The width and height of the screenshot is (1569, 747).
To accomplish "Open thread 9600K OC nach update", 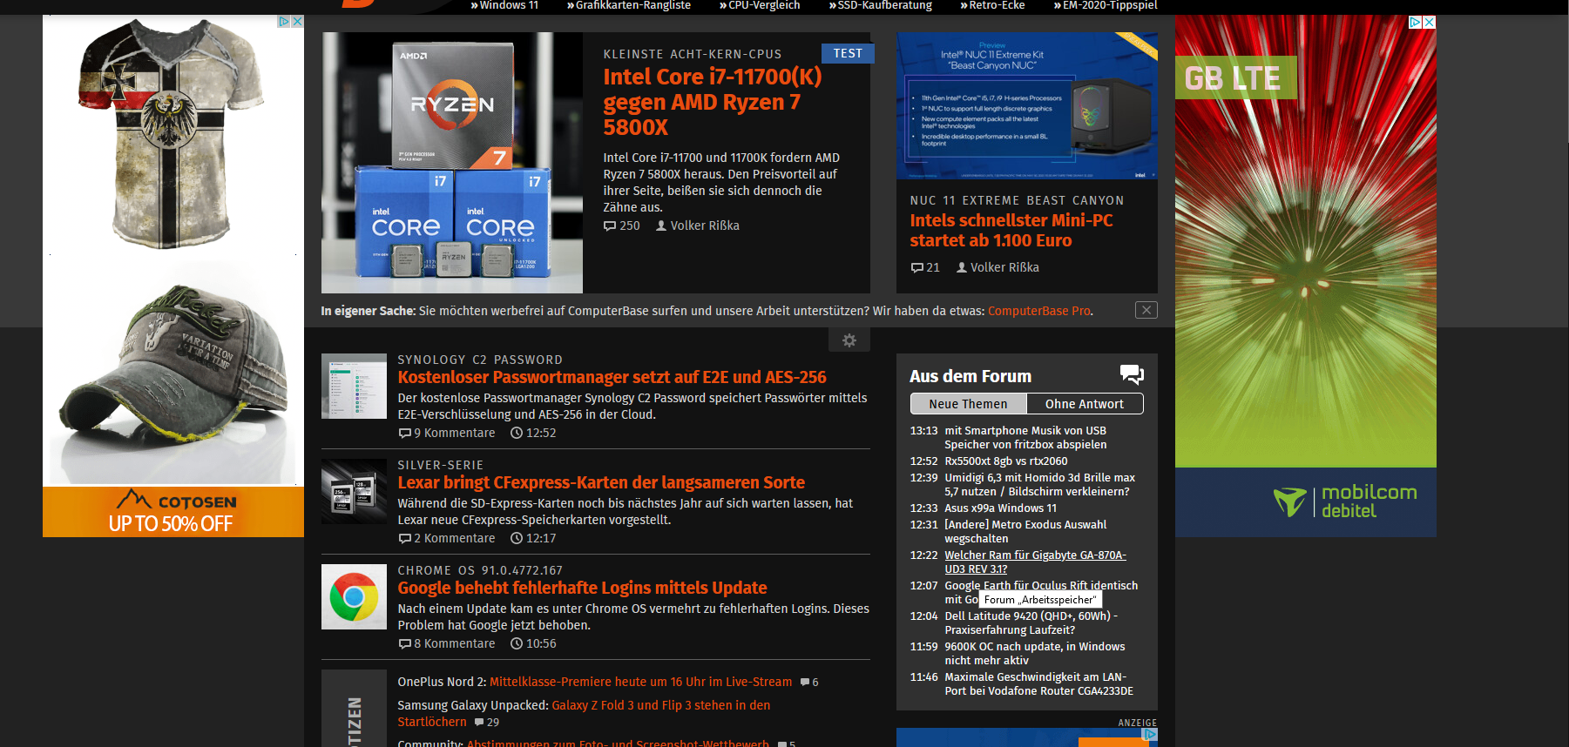I will (1034, 653).
